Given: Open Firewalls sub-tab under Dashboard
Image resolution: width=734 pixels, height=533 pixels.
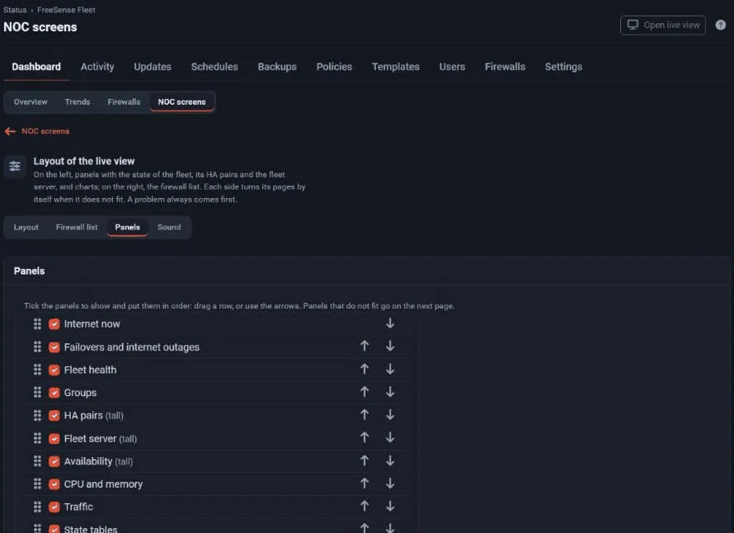Looking at the screenshot, I should (124, 101).
